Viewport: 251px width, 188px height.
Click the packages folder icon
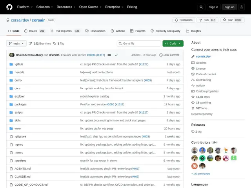click(x=11, y=105)
